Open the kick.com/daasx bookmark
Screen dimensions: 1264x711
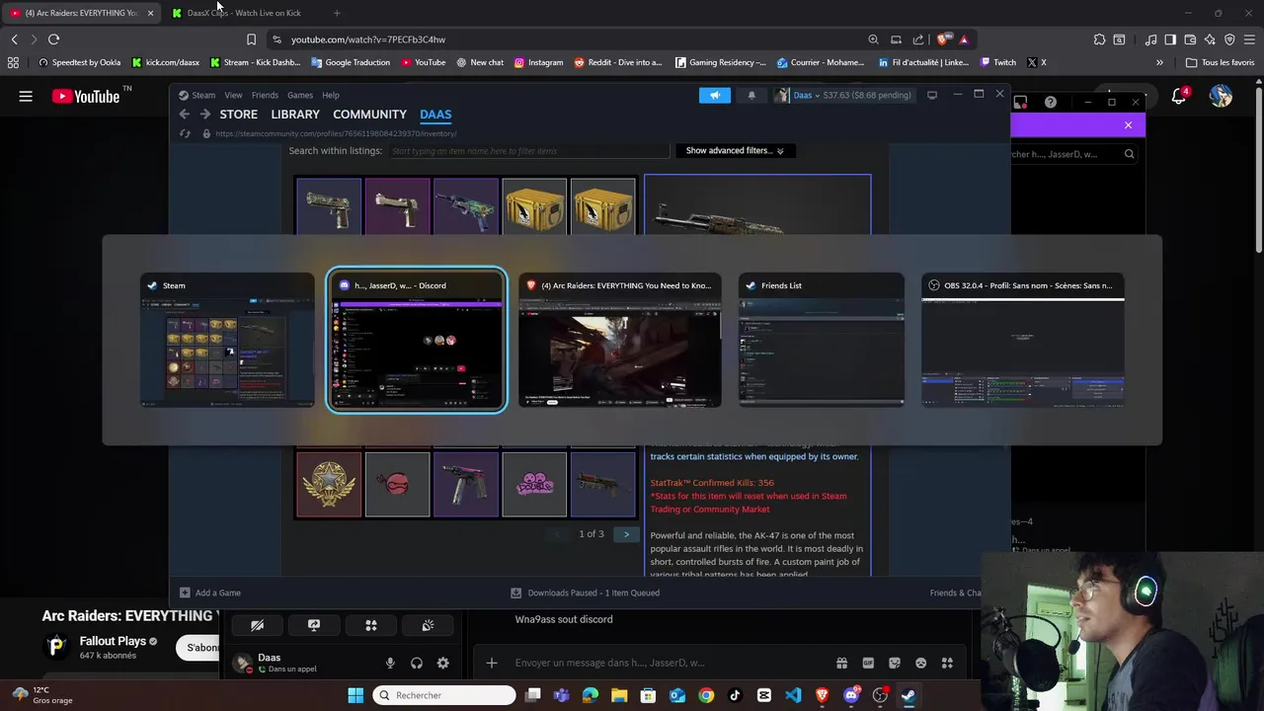coord(166,62)
